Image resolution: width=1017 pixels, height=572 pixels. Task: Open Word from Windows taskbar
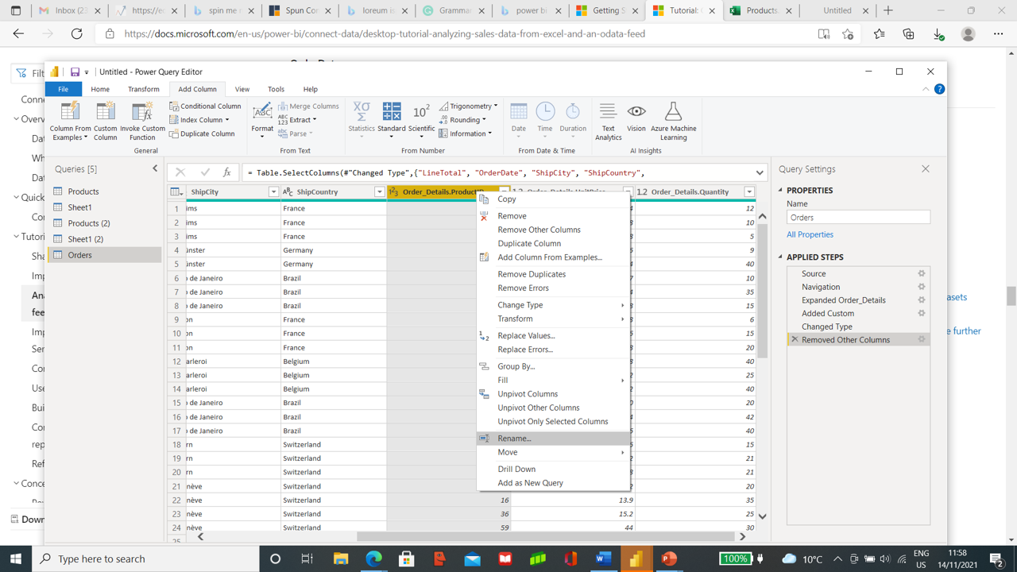pos(603,558)
